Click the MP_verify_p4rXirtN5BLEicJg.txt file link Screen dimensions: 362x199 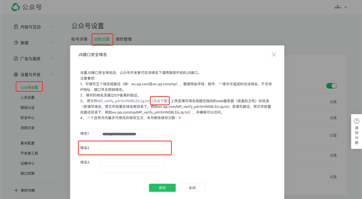pyautogui.click(x=123, y=101)
